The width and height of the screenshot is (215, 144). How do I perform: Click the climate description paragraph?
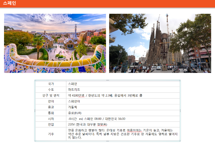tap(123, 134)
